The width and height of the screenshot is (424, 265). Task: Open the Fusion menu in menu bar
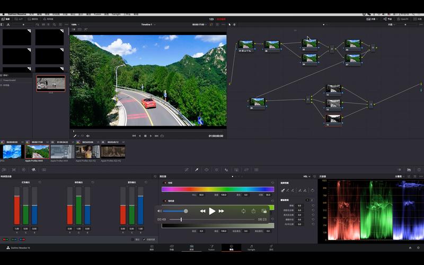pyautogui.click(x=98, y=14)
